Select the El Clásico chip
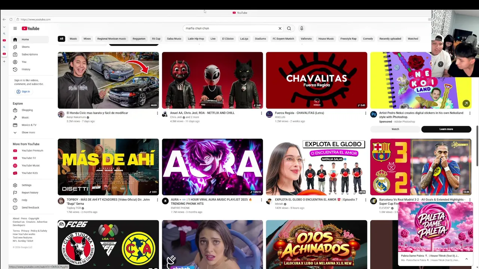The image size is (479, 269). (x=228, y=38)
